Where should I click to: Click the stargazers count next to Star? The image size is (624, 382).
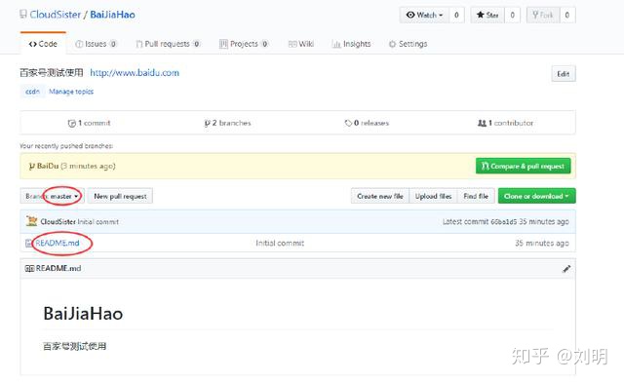[512, 16]
